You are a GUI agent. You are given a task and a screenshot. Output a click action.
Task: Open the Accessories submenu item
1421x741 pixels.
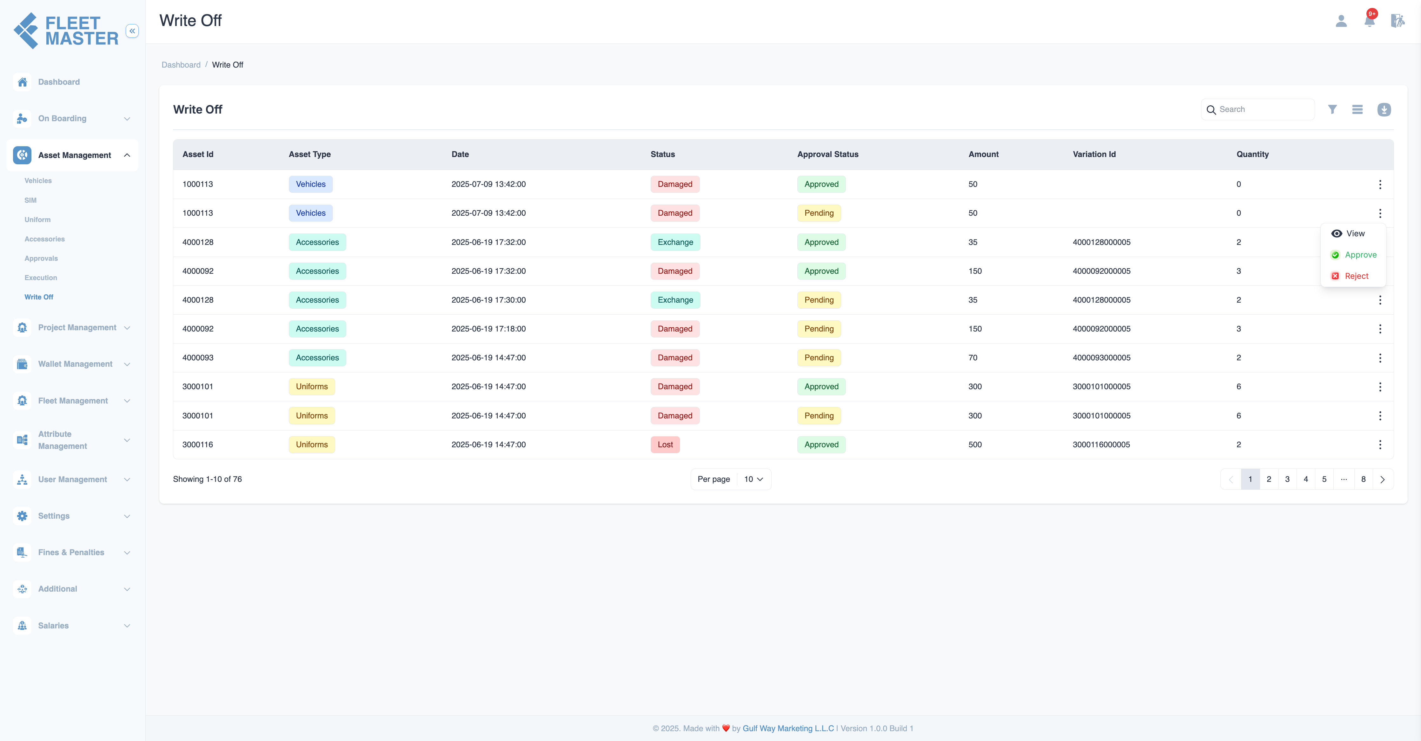(45, 239)
